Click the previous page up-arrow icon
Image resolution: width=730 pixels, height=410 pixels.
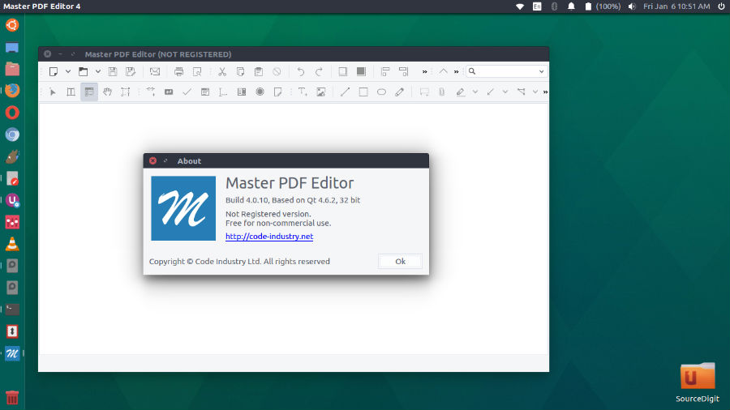(x=443, y=71)
